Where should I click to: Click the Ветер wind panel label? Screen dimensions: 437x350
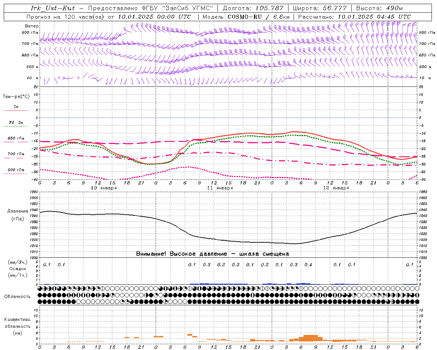point(32,26)
